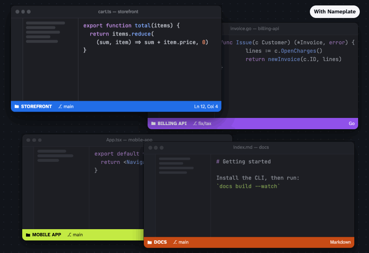Click the branch icon in docs status bar
This screenshot has height=253, width=369.
tap(175, 242)
